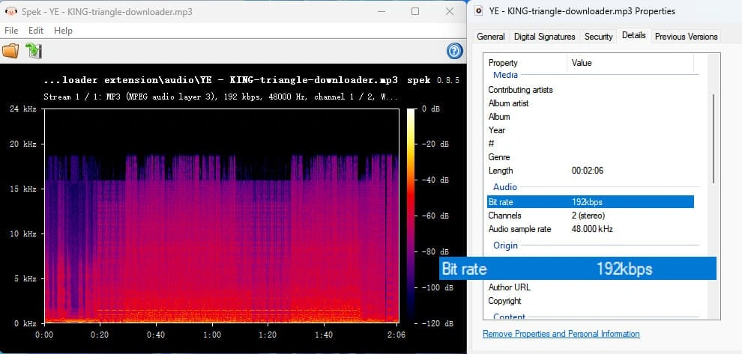
Task: Click the enlarged Bit rate 192kbps banner
Action: click(578, 269)
